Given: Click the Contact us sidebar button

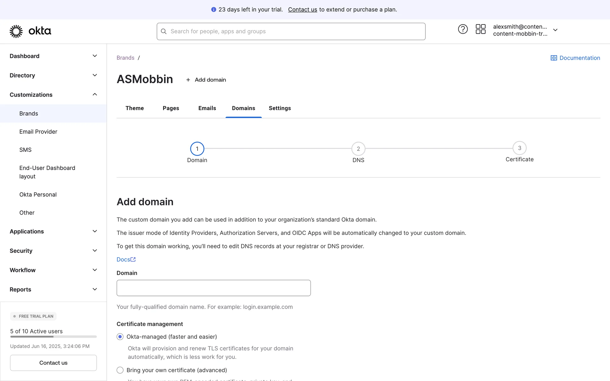Looking at the screenshot, I should coord(53,363).
